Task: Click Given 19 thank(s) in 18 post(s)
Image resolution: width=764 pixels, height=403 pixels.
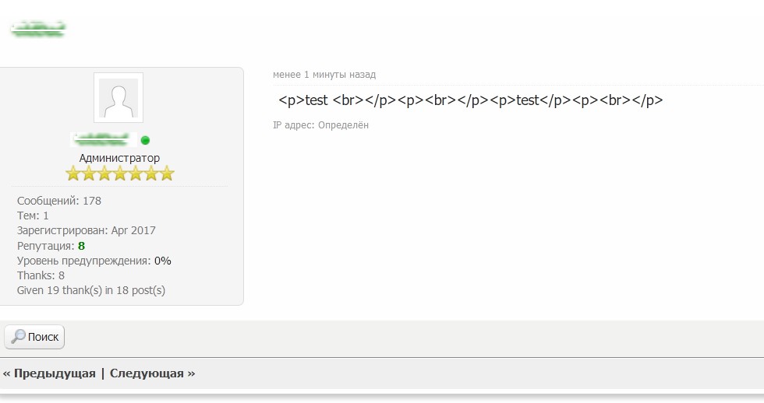Action: pos(91,290)
